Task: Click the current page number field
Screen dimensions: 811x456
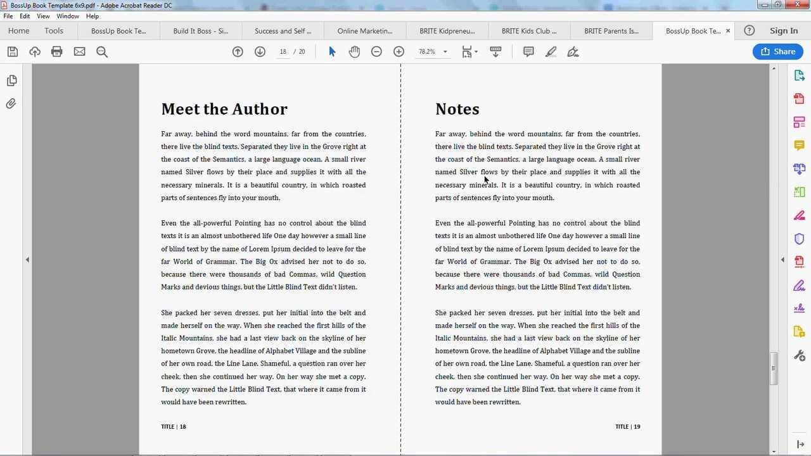Action: point(283,52)
